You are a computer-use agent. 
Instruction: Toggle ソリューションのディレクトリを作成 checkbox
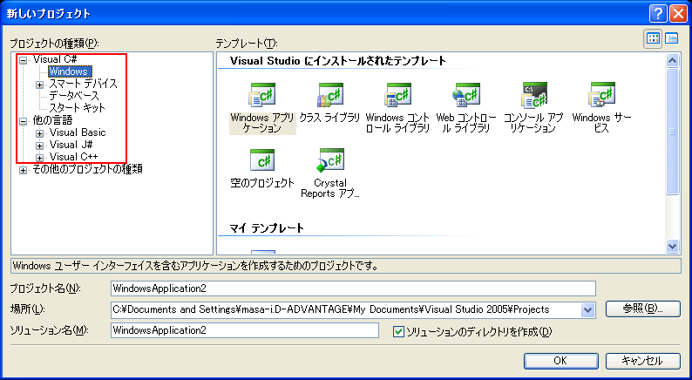coord(398,331)
